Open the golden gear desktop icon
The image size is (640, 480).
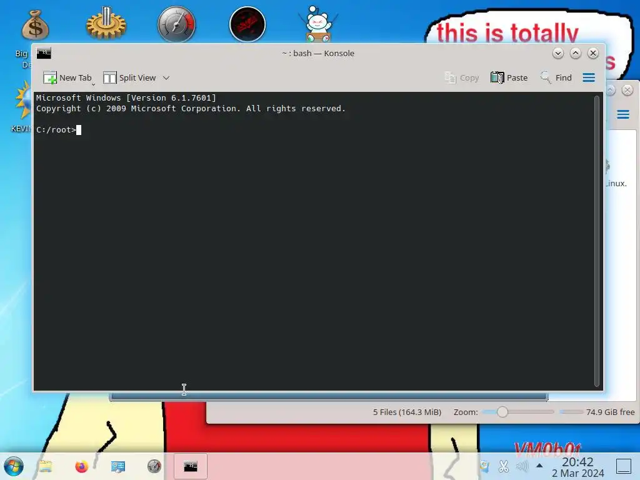click(106, 23)
